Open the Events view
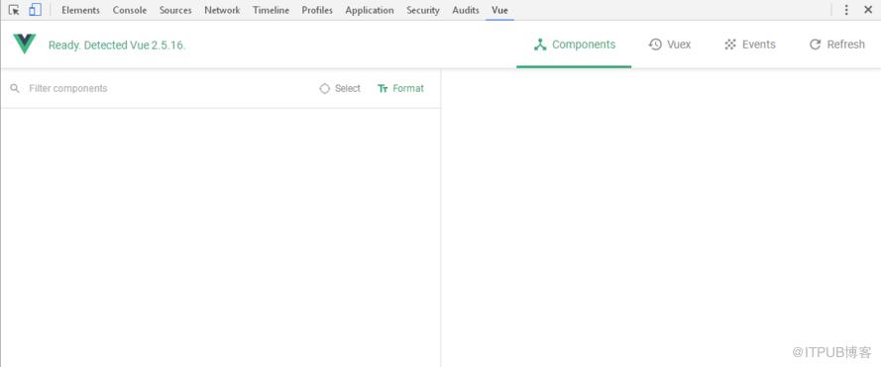 click(750, 45)
